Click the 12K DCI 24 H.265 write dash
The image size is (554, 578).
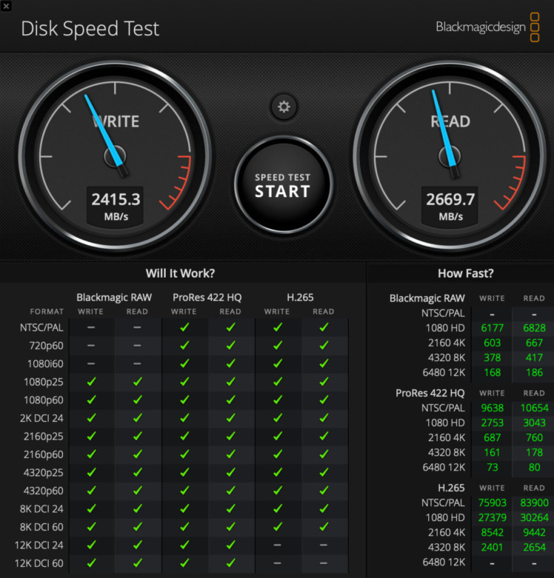pos(277,545)
